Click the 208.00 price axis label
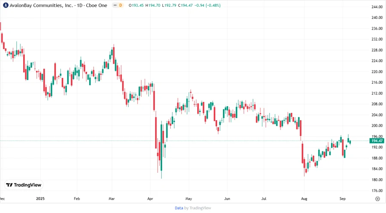The image size is (386, 213). (377, 104)
